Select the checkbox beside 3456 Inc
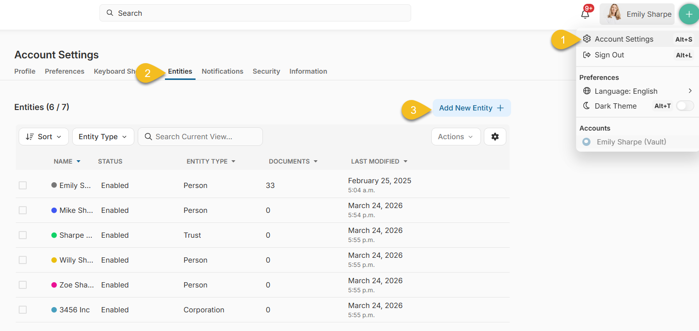This screenshot has height=331, width=699. [22, 309]
